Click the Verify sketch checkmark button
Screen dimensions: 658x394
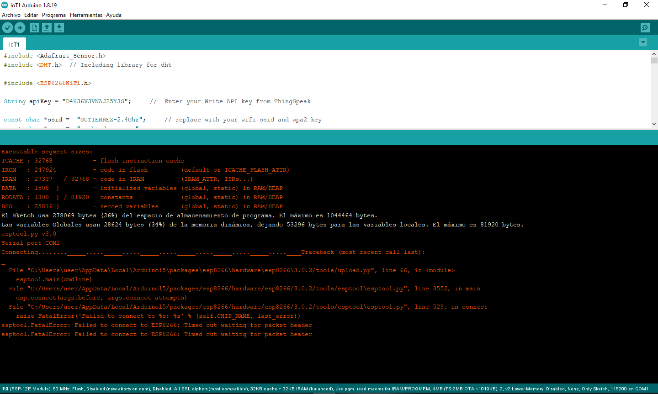point(7,28)
